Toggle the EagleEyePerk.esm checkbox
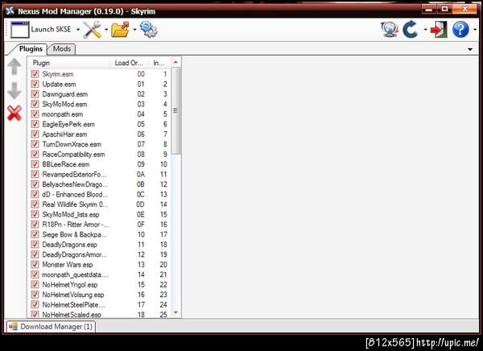Screen dimensions: 483x351 [x=35, y=124]
